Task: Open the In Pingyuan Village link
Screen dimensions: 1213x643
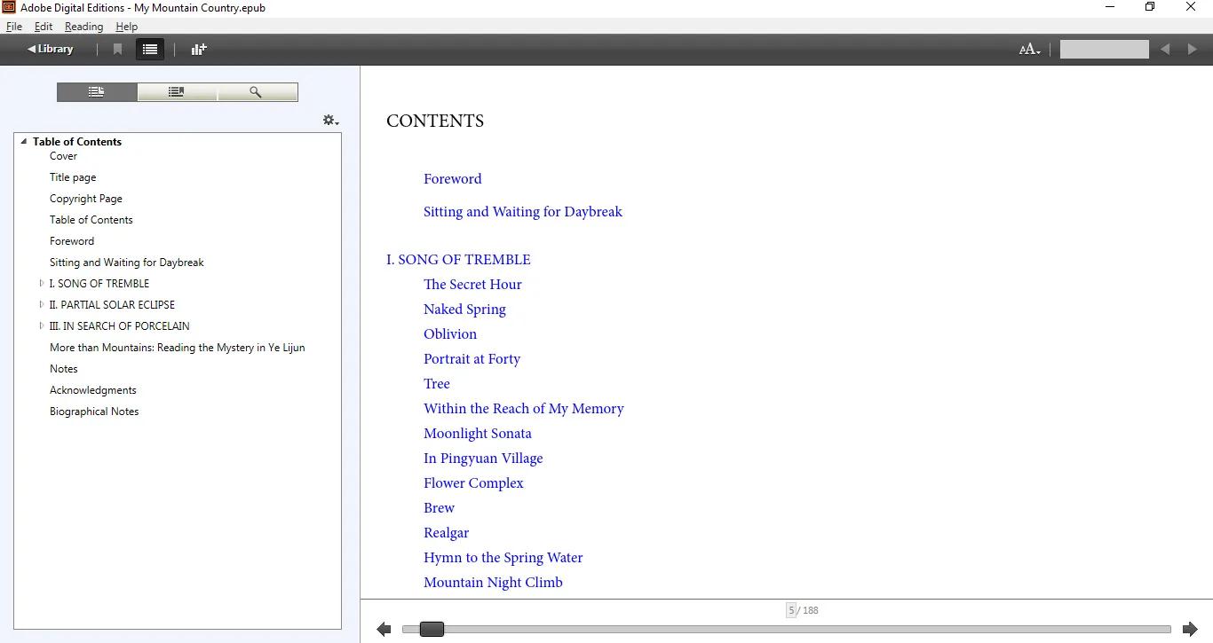Action: click(x=483, y=459)
